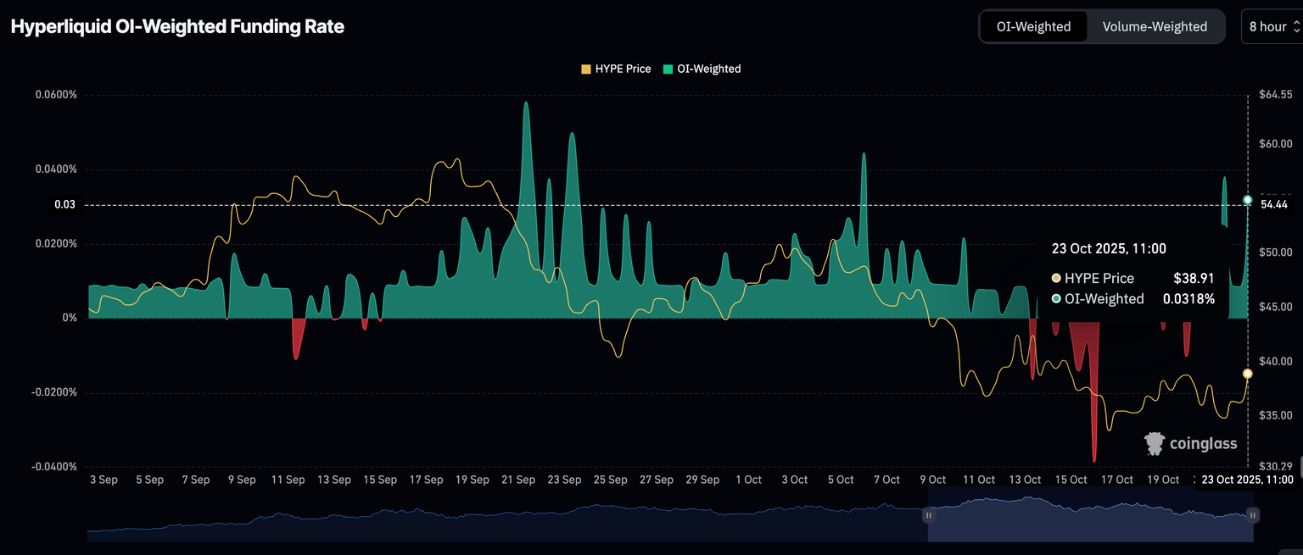1303x555 pixels.
Task: Click the yellow dot in the tooltip
Action: coord(1056,278)
